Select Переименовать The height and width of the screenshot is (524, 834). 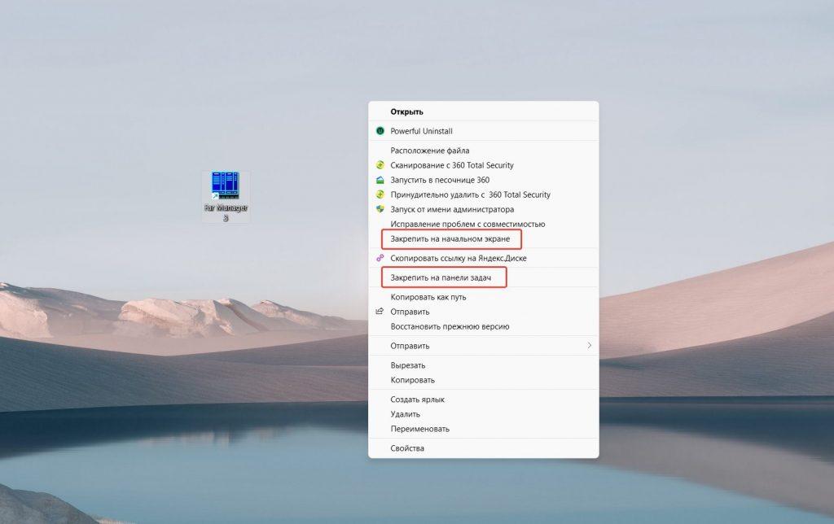coord(483,429)
